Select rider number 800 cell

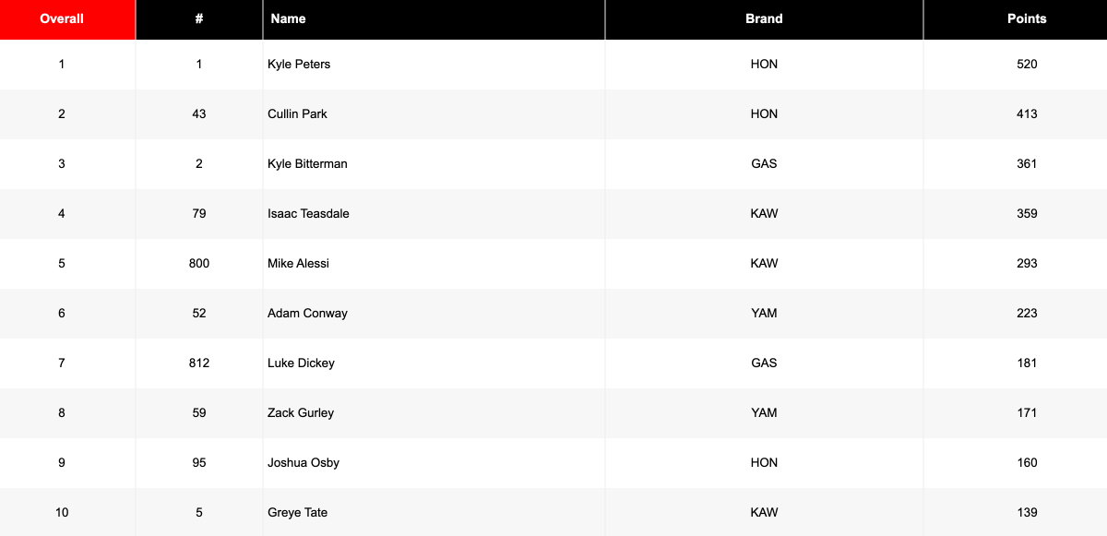pyautogui.click(x=199, y=264)
